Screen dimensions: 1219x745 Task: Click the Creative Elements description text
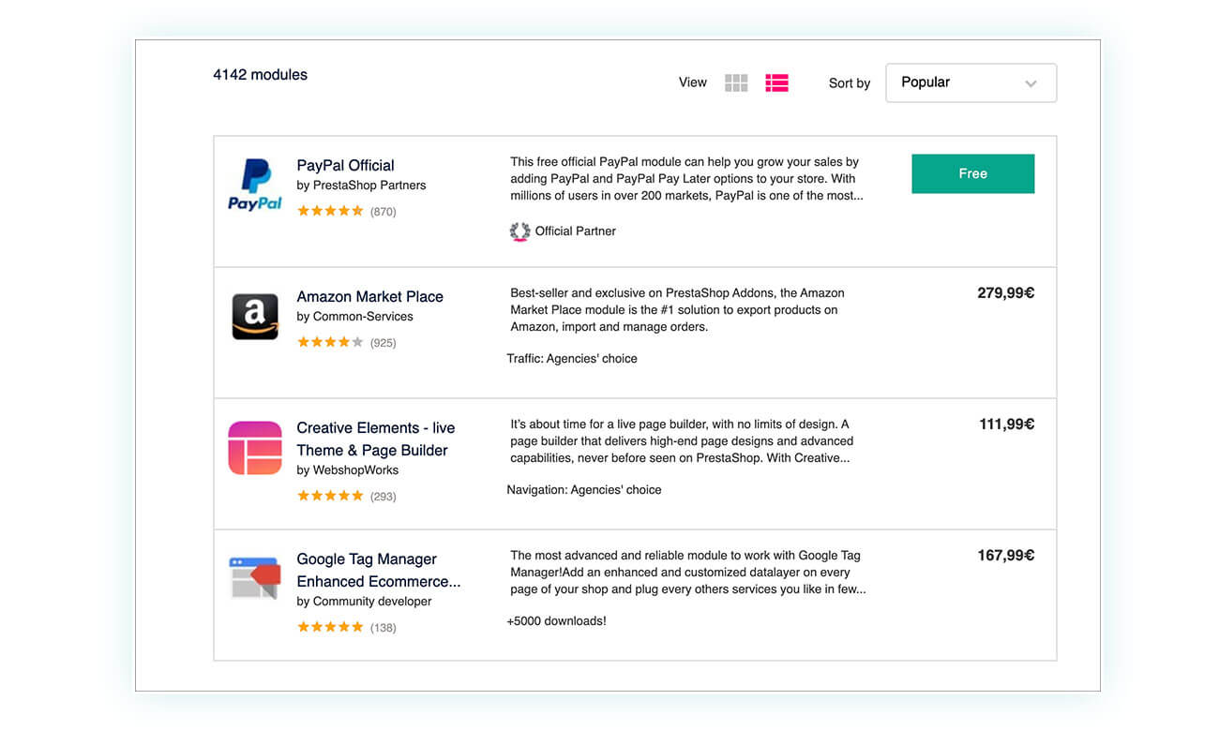682,441
